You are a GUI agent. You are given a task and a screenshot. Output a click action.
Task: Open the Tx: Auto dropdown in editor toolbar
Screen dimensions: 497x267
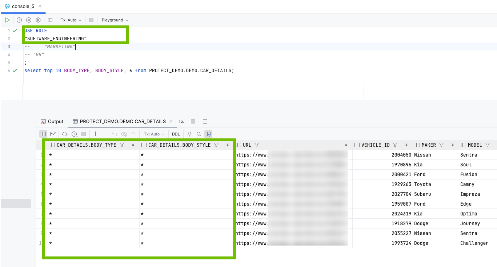tap(71, 20)
